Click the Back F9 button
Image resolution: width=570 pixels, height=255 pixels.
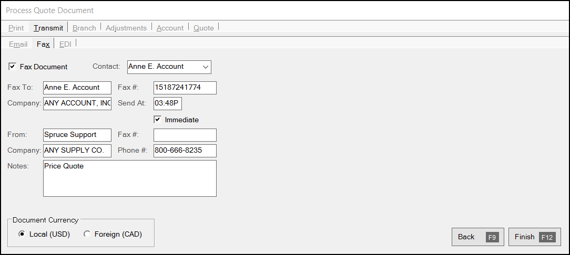[477, 237]
